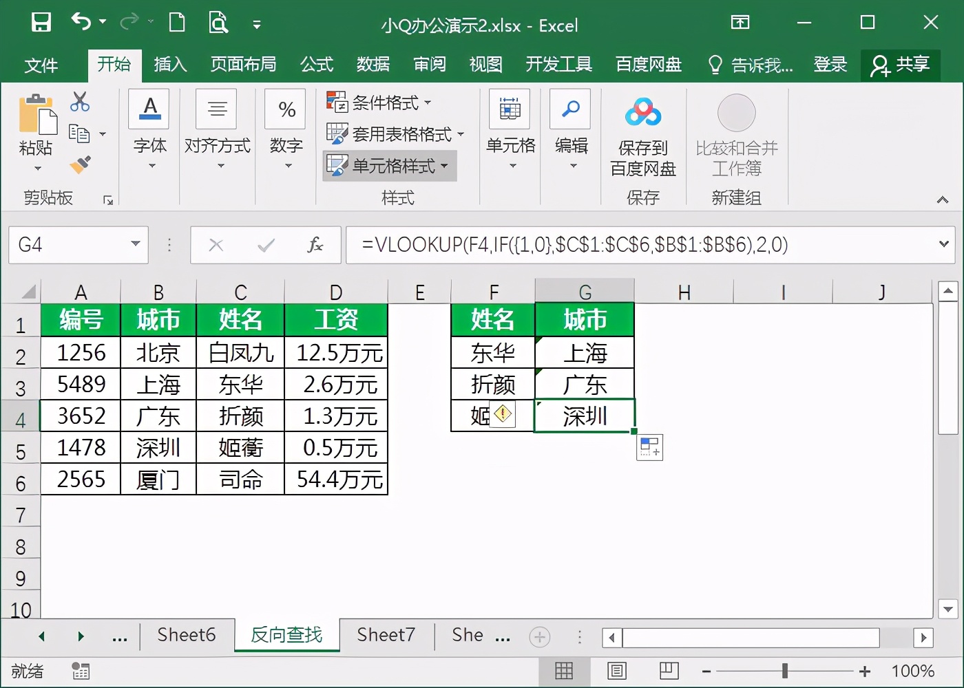The height and width of the screenshot is (688, 964).
Task: Add a new sheet plus button
Action: pos(540,637)
